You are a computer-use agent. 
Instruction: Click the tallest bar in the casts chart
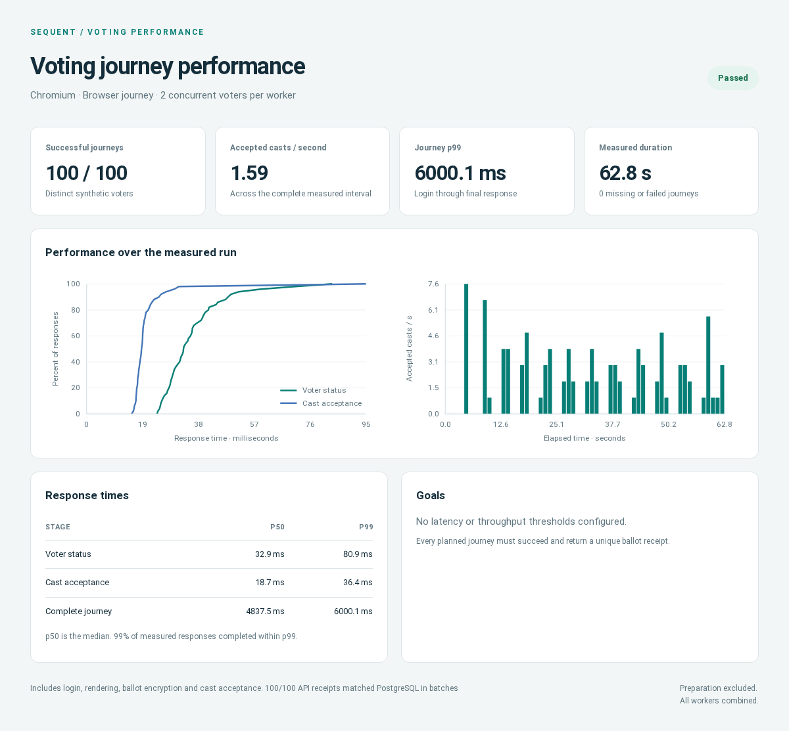466,349
